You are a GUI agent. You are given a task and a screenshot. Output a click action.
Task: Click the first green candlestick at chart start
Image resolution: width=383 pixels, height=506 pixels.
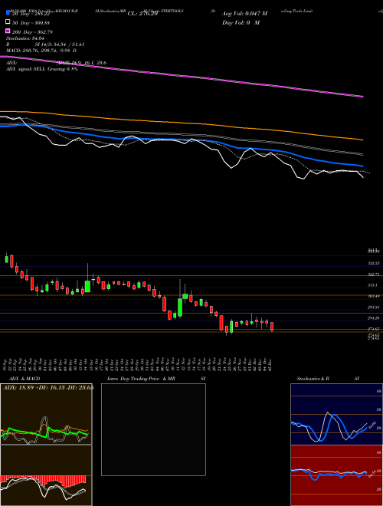tap(6, 258)
